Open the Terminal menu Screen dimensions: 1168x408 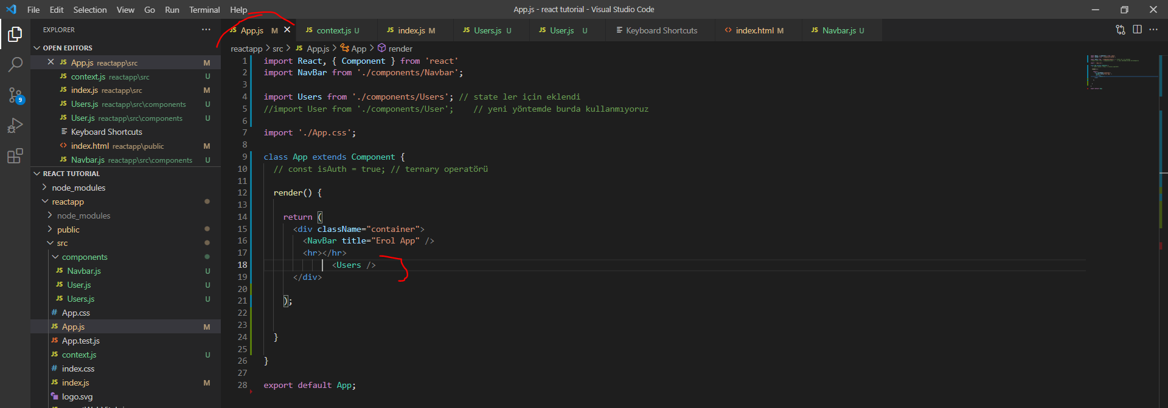coord(204,10)
